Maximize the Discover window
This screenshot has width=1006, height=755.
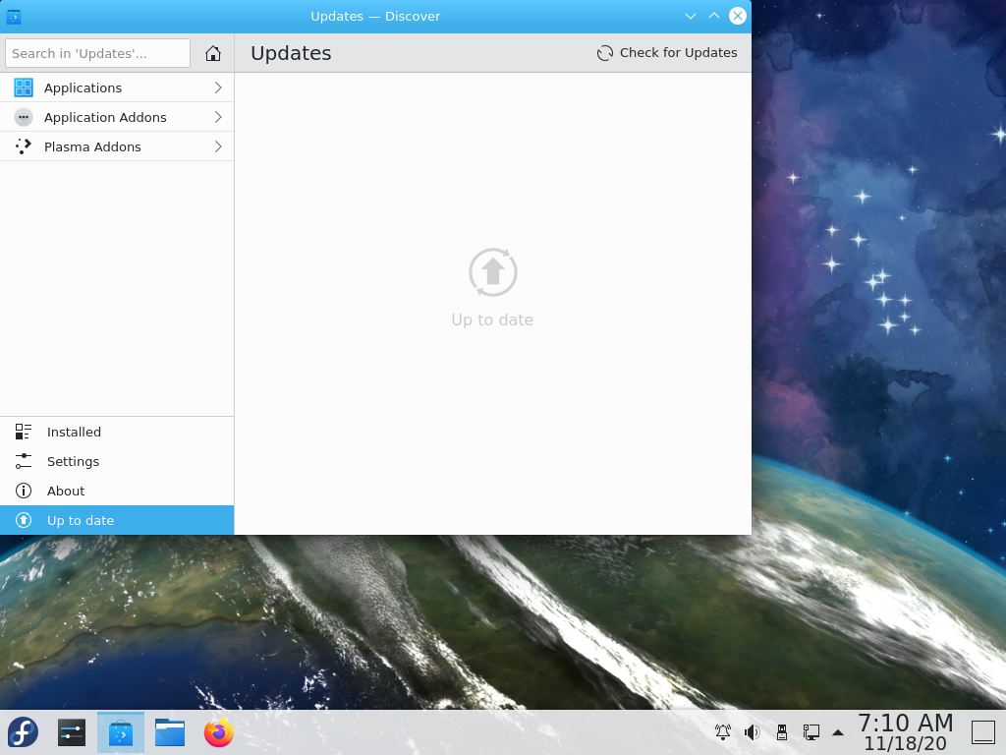(x=714, y=16)
